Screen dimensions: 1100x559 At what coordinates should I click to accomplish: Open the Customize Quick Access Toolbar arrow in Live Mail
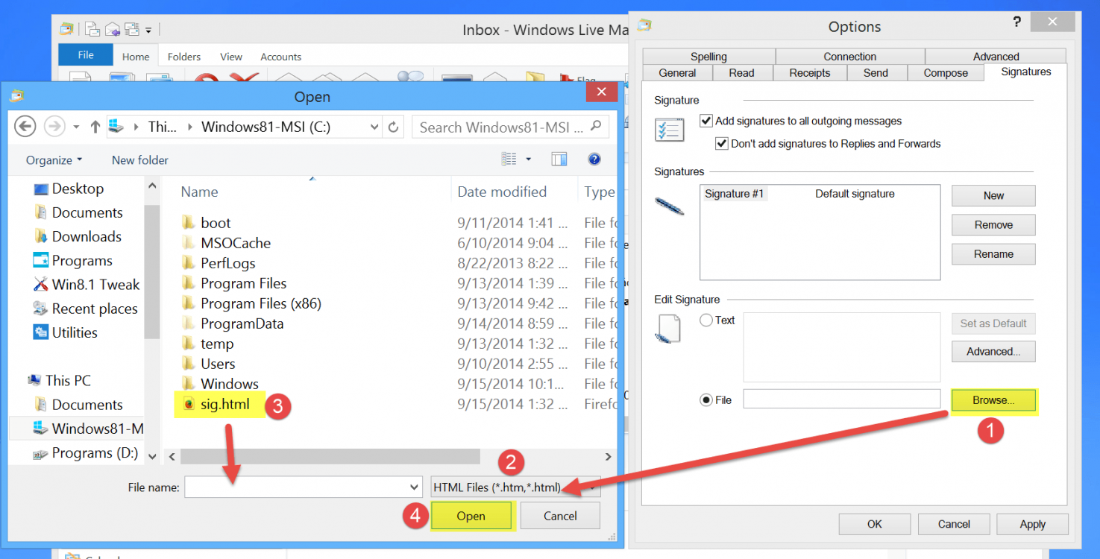(x=148, y=31)
